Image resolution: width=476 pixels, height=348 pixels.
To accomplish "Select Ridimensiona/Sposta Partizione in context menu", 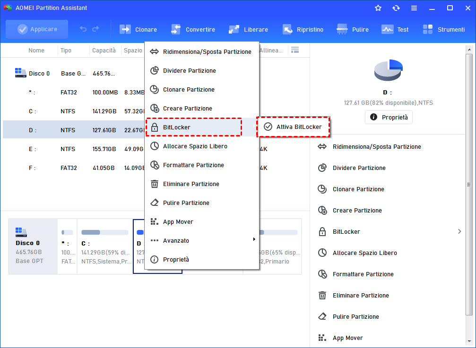I will tap(202, 52).
